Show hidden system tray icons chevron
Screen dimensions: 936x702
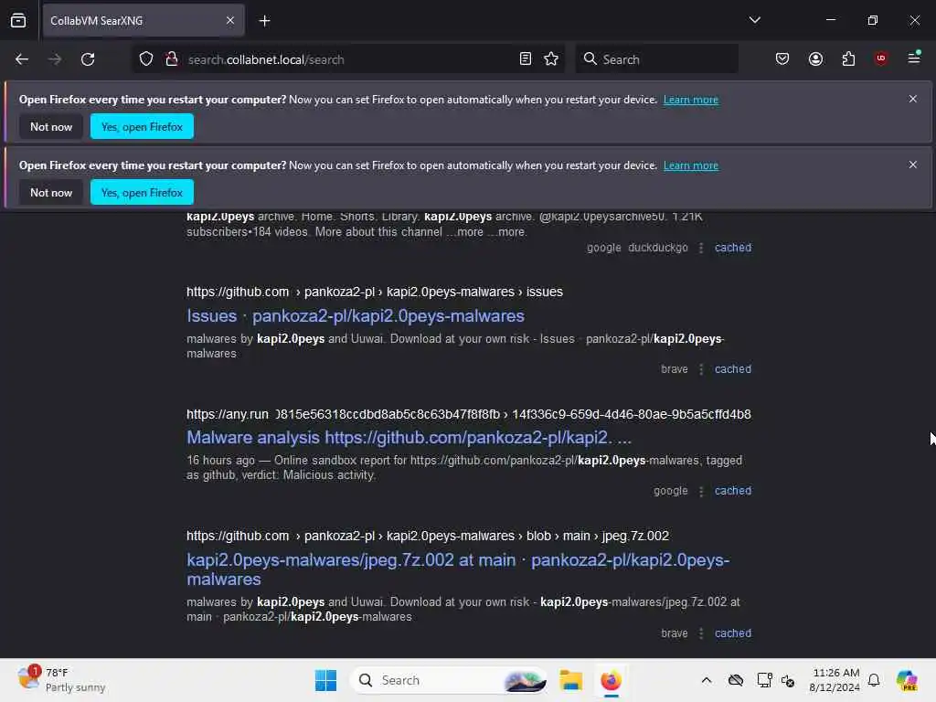tap(707, 680)
